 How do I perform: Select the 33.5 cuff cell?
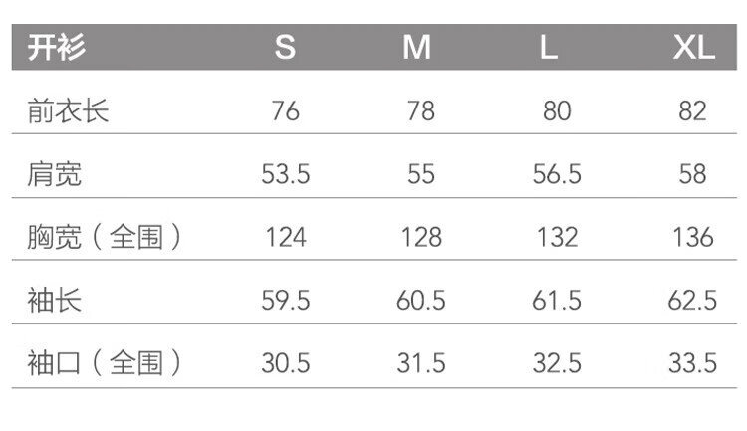point(692,362)
